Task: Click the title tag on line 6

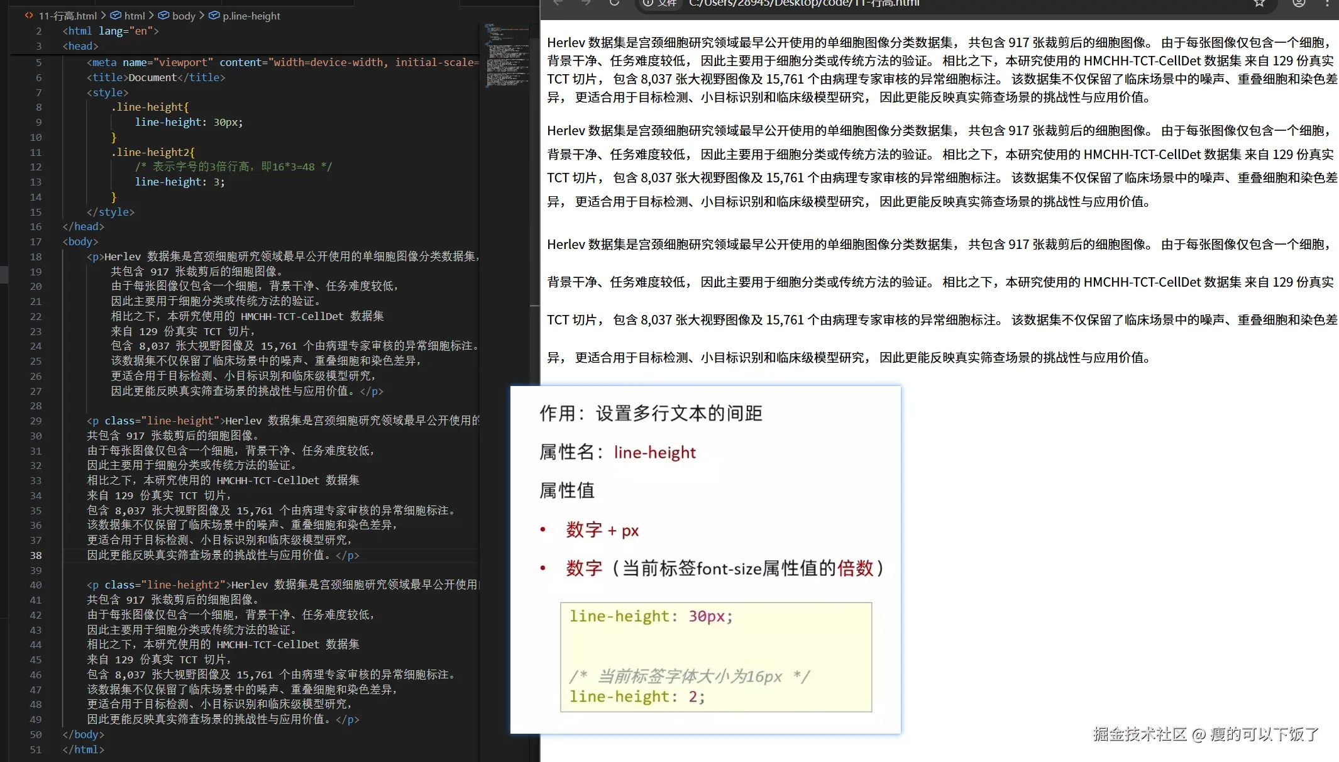Action: (x=107, y=77)
